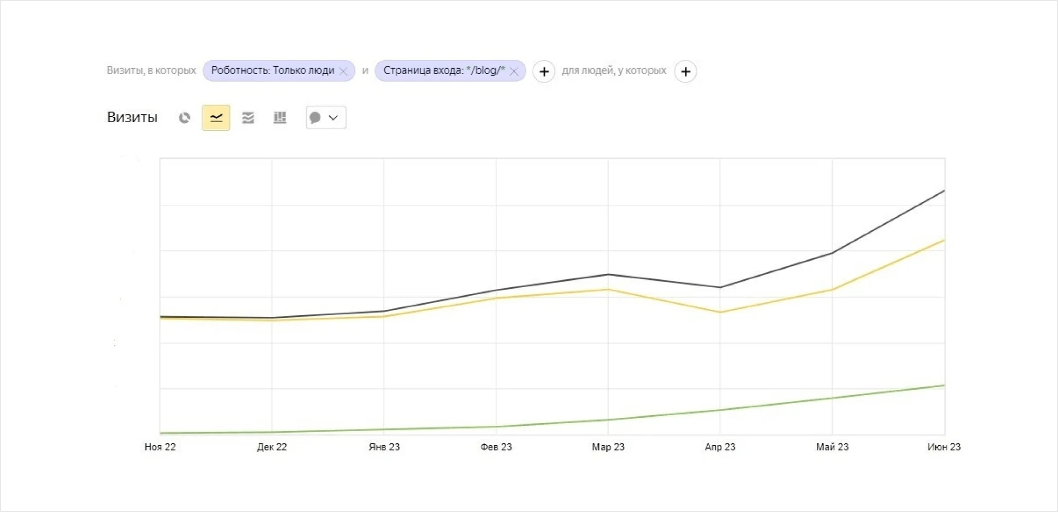Viewport: 1058px width, 512px height.
Task: Switch to the pie chart view
Action: click(x=184, y=118)
